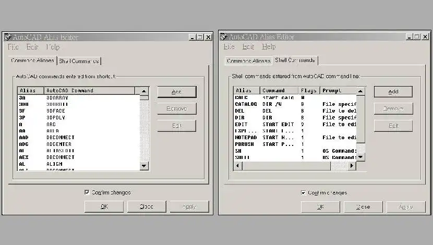The image size is (433, 245).
Task: Select AEX DBCONNECT alias row
Action: pyautogui.click(x=79, y=157)
